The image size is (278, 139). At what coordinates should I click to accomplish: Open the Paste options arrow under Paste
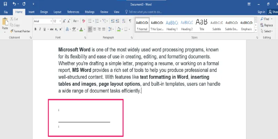(5, 32)
